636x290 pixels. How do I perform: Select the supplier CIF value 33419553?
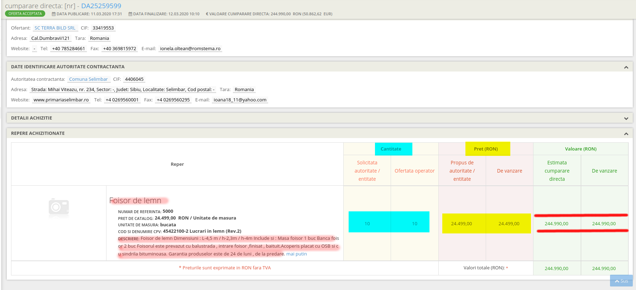(103, 28)
